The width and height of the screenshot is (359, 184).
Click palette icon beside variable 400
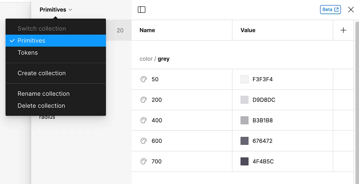click(x=144, y=120)
